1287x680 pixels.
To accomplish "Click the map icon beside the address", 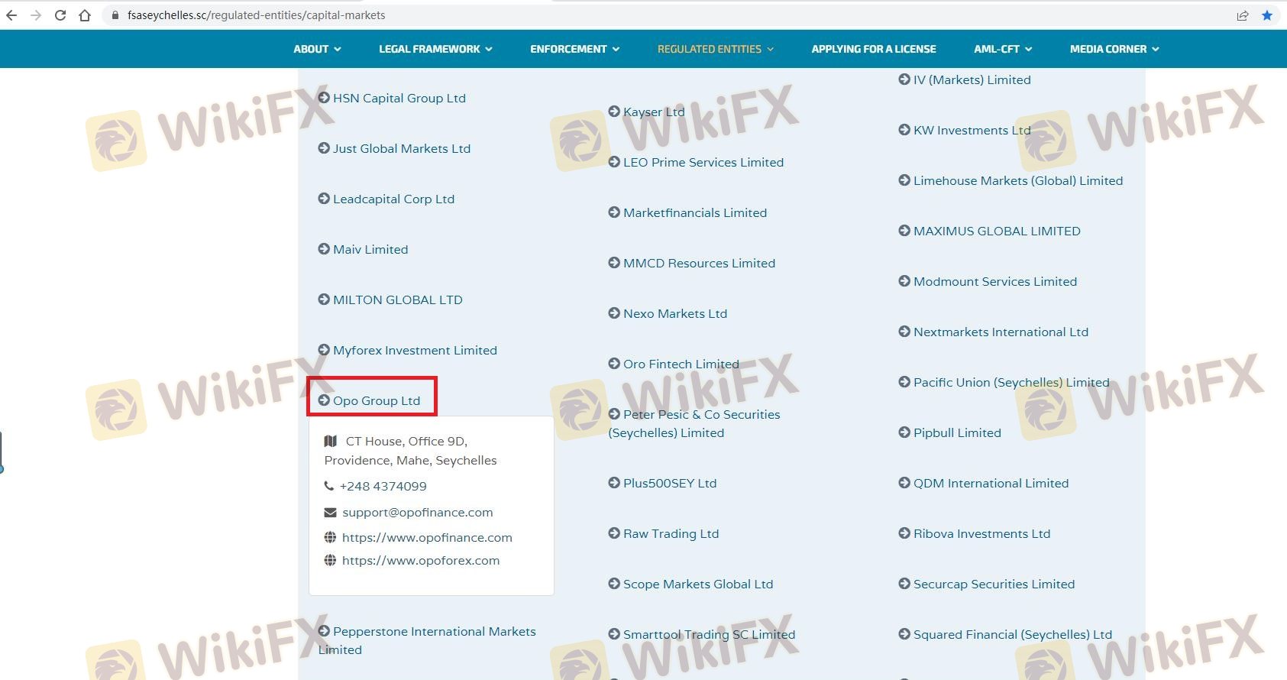I will pos(331,441).
